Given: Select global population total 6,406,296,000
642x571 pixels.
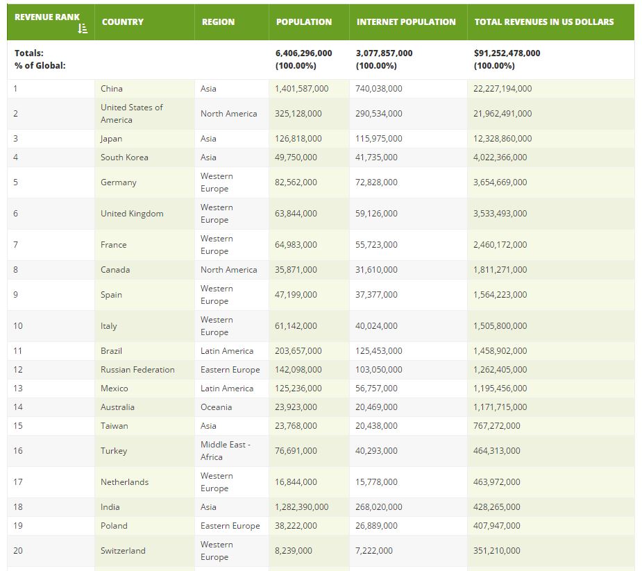Looking at the screenshot, I should click(303, 53).
